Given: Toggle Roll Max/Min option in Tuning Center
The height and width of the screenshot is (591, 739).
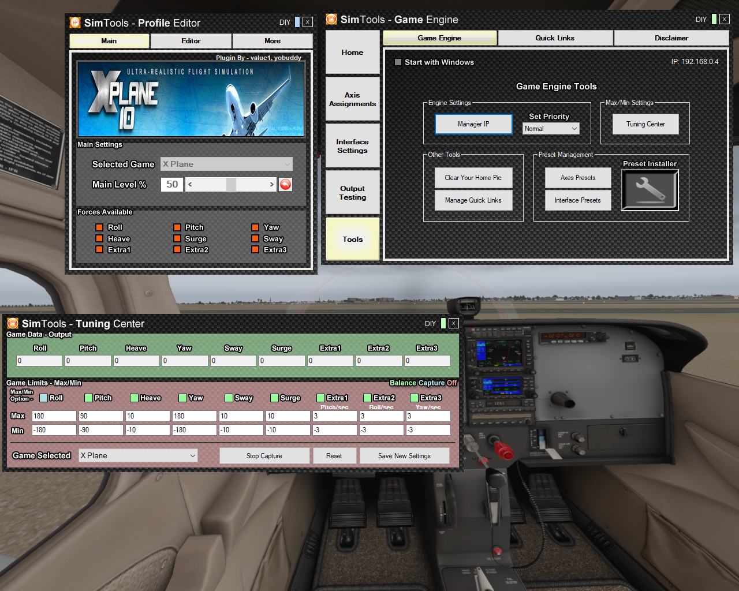Looking at the screenshot, I should tap(43, 398).
